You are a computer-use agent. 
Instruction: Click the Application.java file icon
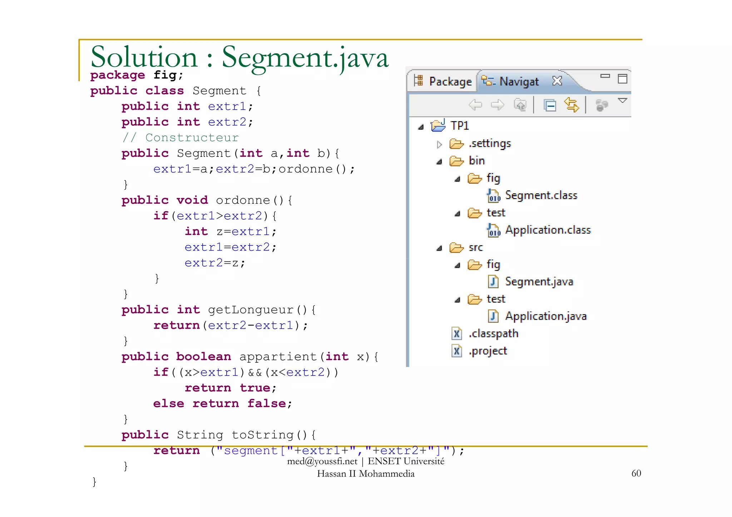[x=493, y=316]
